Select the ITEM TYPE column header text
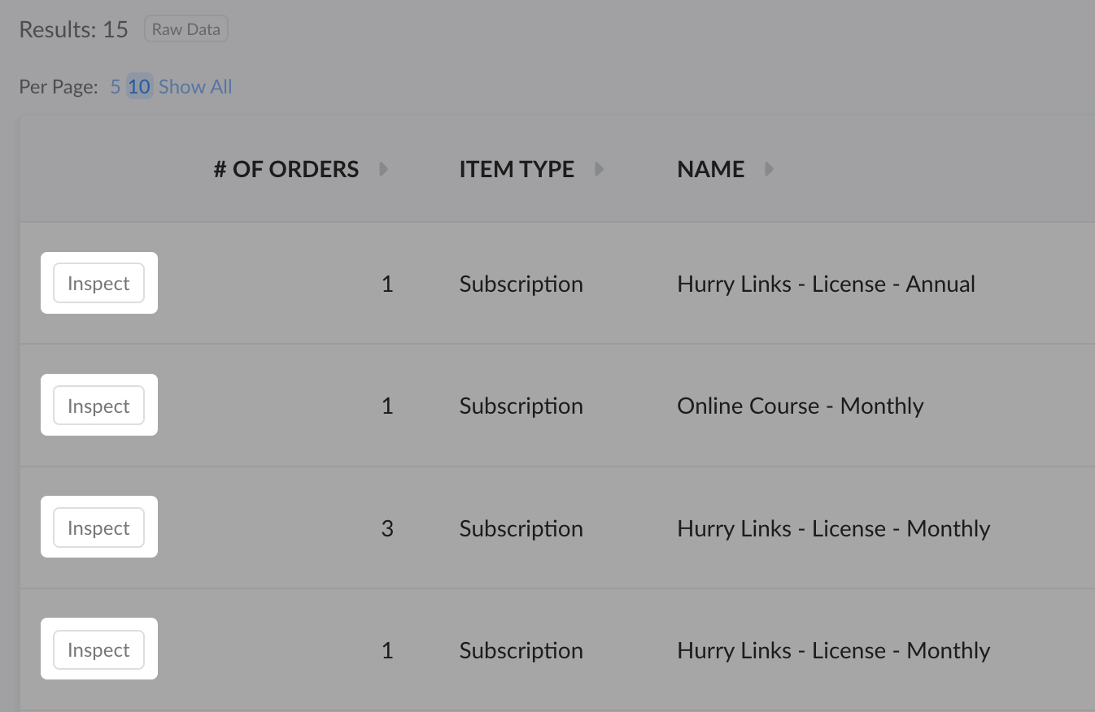 (x=517, y=169)
